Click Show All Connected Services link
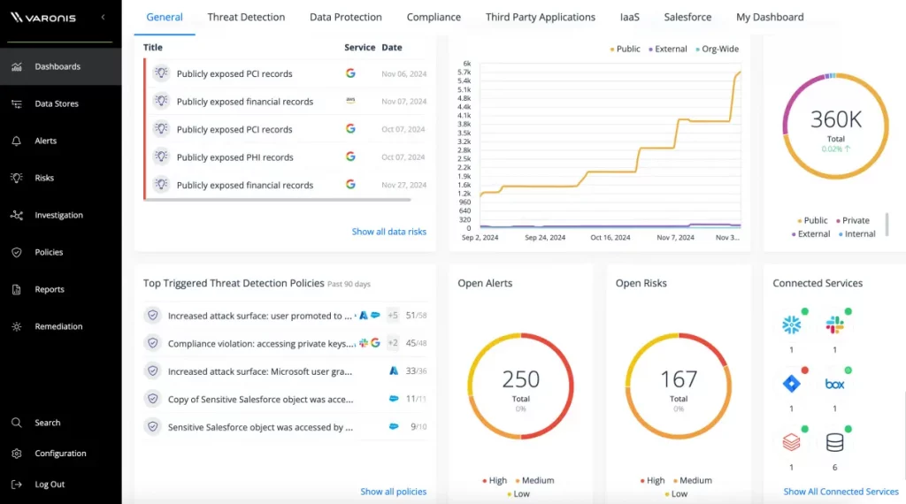906x504 pixels. coord(841,492)
